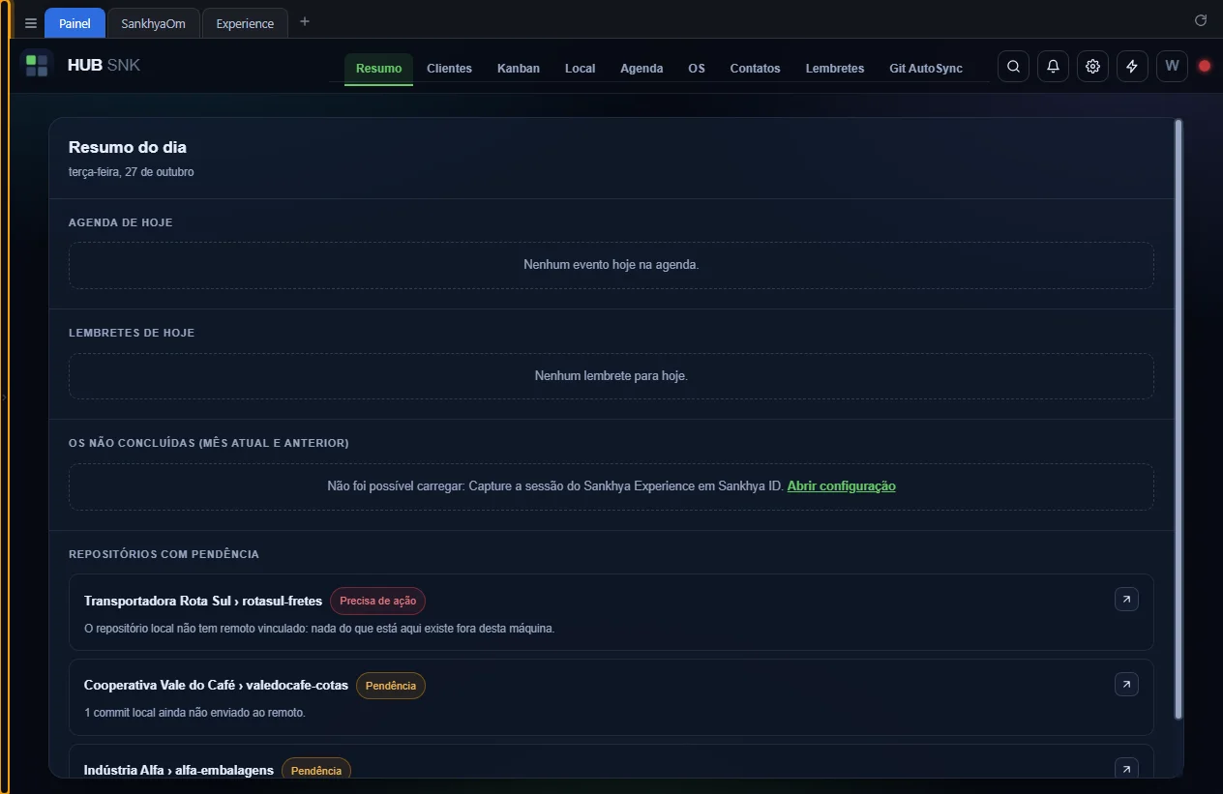The image size is (1223, 794).
Task: Open the Lembretes section
Action: pos(835,69)
